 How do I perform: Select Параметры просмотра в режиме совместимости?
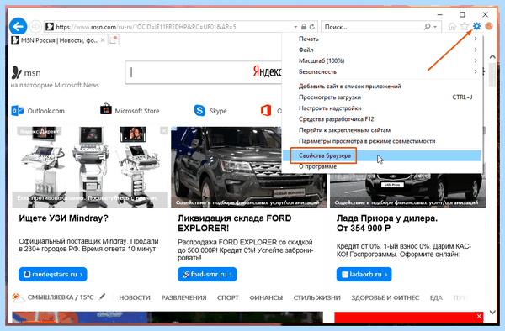tap(382, 141)
